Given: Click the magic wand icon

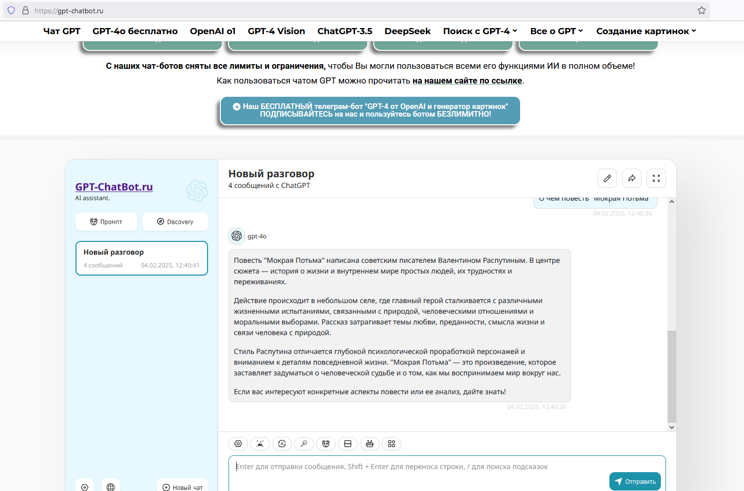Looking at the screenshot, I should (x=304, y=444).
